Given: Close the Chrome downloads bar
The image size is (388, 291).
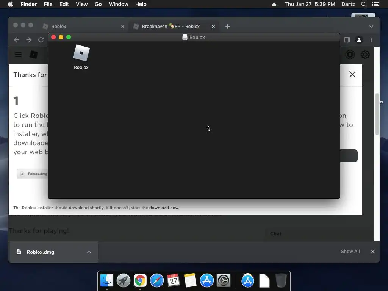Looking at the screenshot, I should (x=373, y=252).
